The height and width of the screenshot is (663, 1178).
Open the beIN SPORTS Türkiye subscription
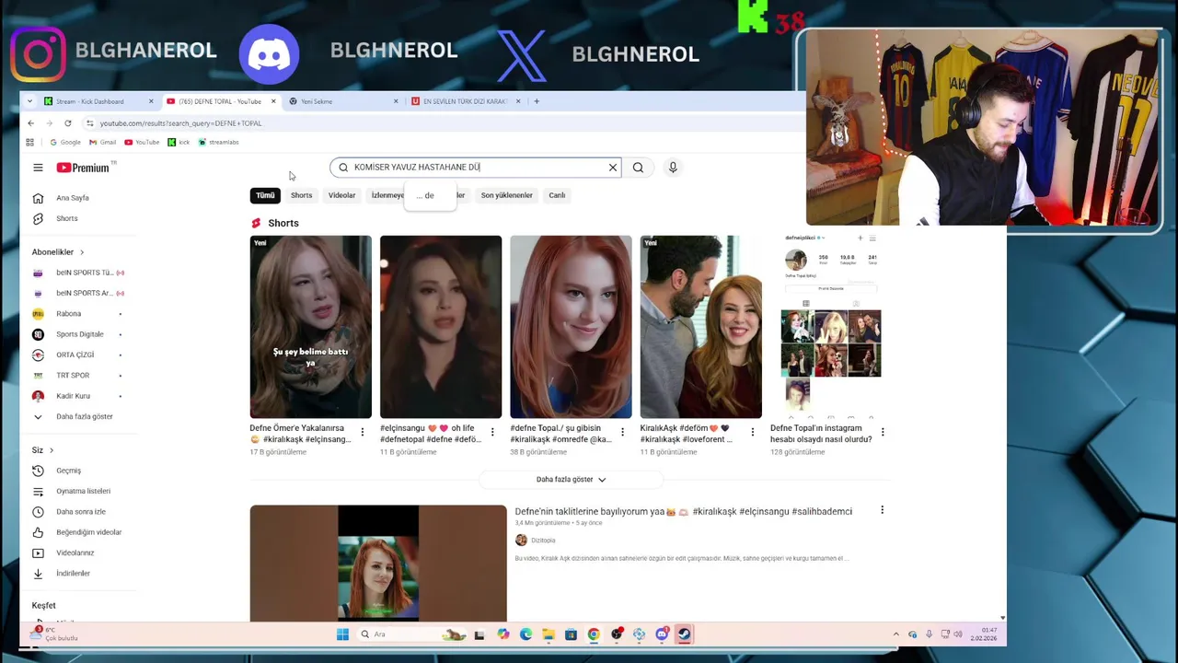point(78,273)
